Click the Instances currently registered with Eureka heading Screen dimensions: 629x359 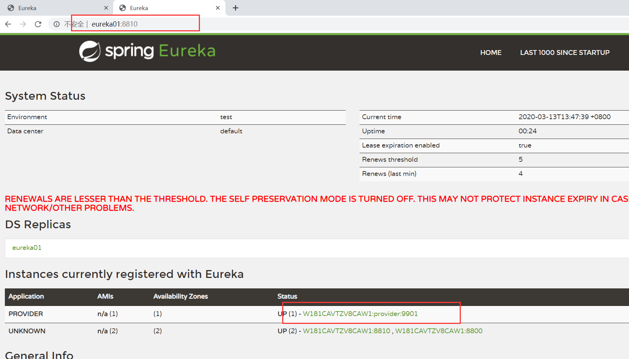[124, 274]
